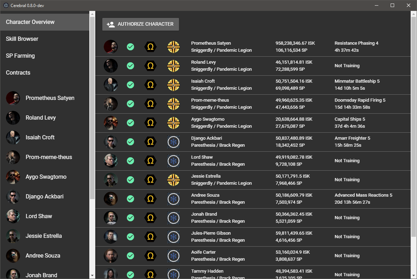417x279 pixels.
Task: Open Jules-Pierre Gibson name in the table
Action: point(211,233)
